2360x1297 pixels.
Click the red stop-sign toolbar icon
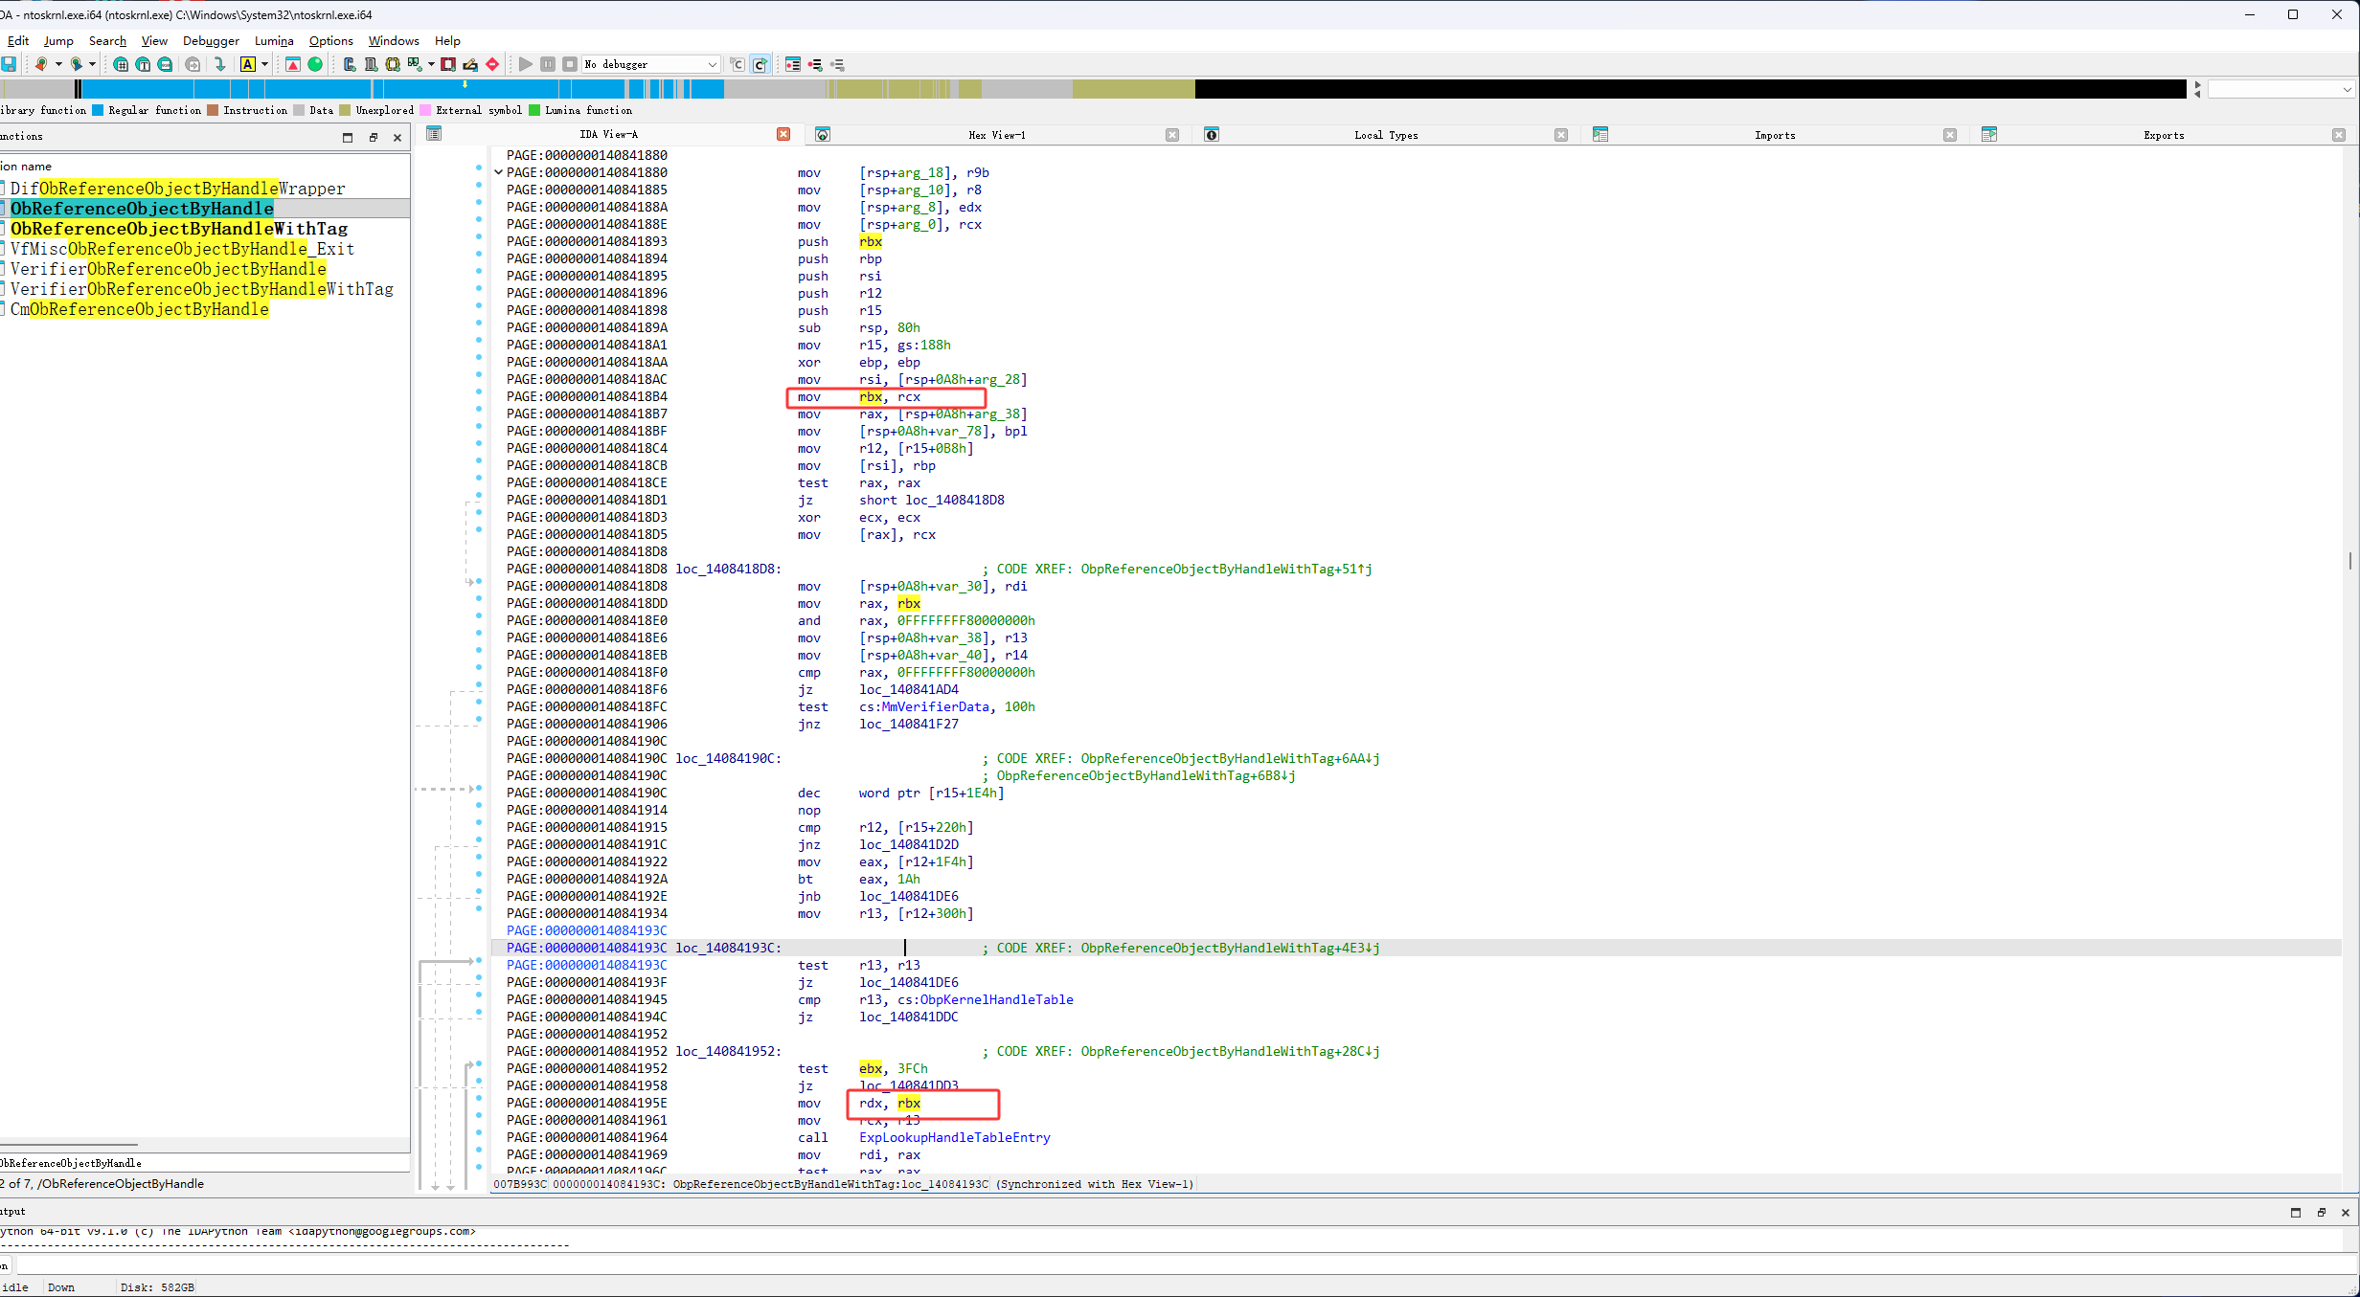[492, 64]
